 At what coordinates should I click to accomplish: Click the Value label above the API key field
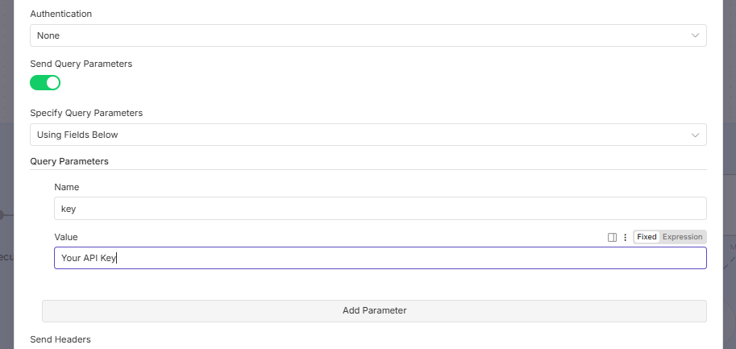66,237
